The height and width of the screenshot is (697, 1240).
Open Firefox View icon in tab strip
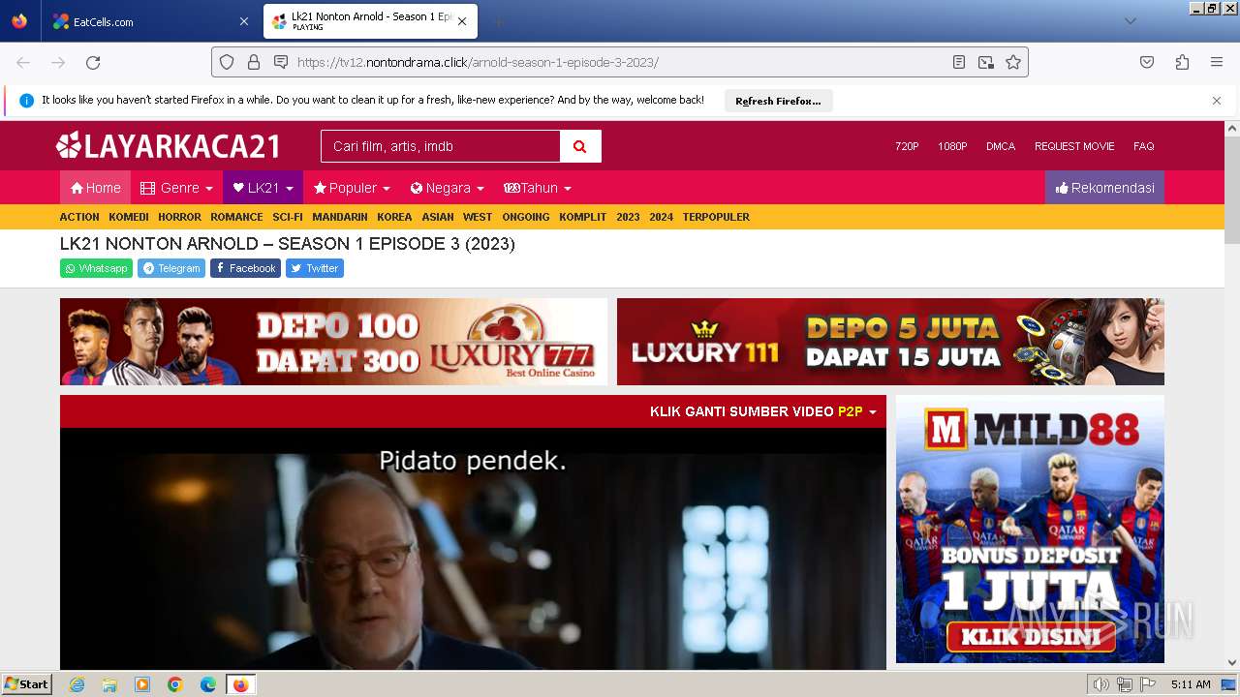pos(19,21)
